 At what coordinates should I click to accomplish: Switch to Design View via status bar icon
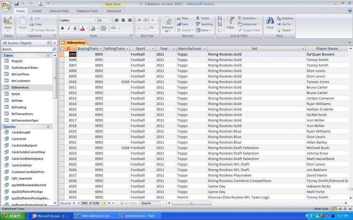(350, 209)
